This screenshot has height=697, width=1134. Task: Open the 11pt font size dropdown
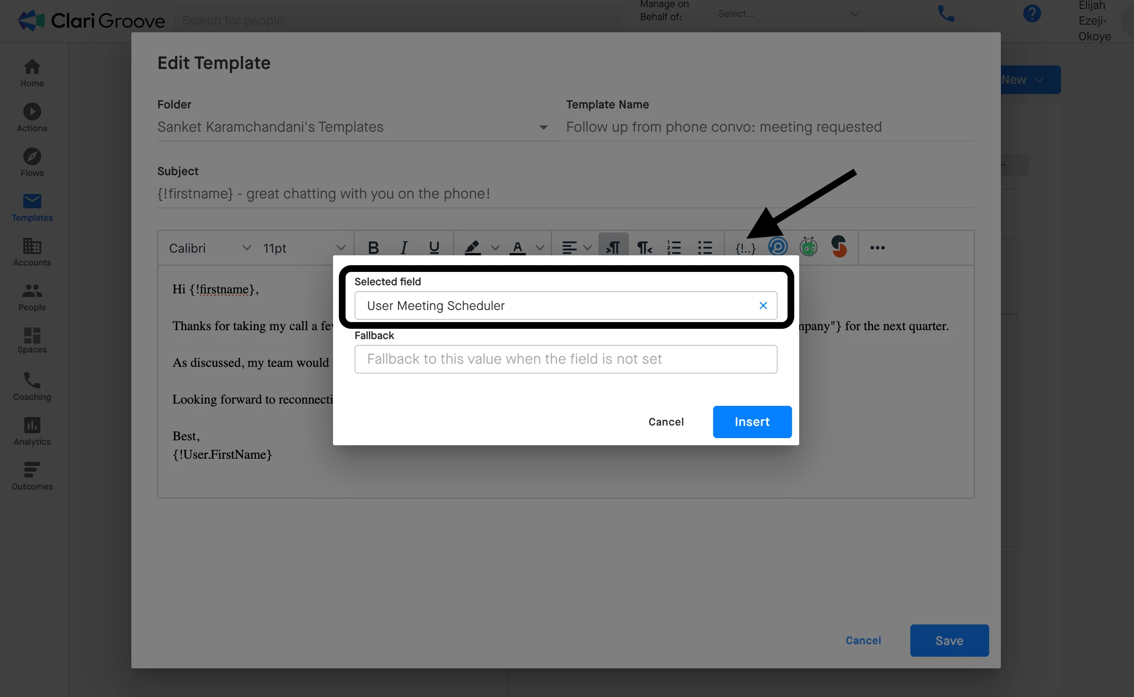point(341,248)
